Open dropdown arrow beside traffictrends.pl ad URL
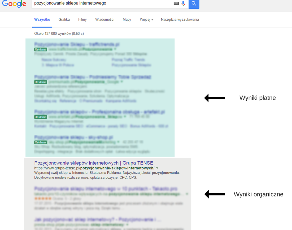 [115, 49]
